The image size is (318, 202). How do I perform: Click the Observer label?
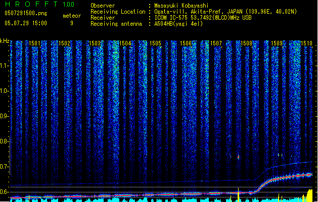103,6
